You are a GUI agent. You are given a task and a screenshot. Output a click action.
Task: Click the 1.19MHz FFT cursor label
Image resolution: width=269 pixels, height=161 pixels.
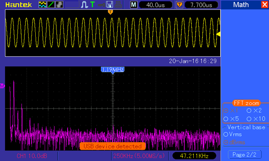click(x=113, y=70)
